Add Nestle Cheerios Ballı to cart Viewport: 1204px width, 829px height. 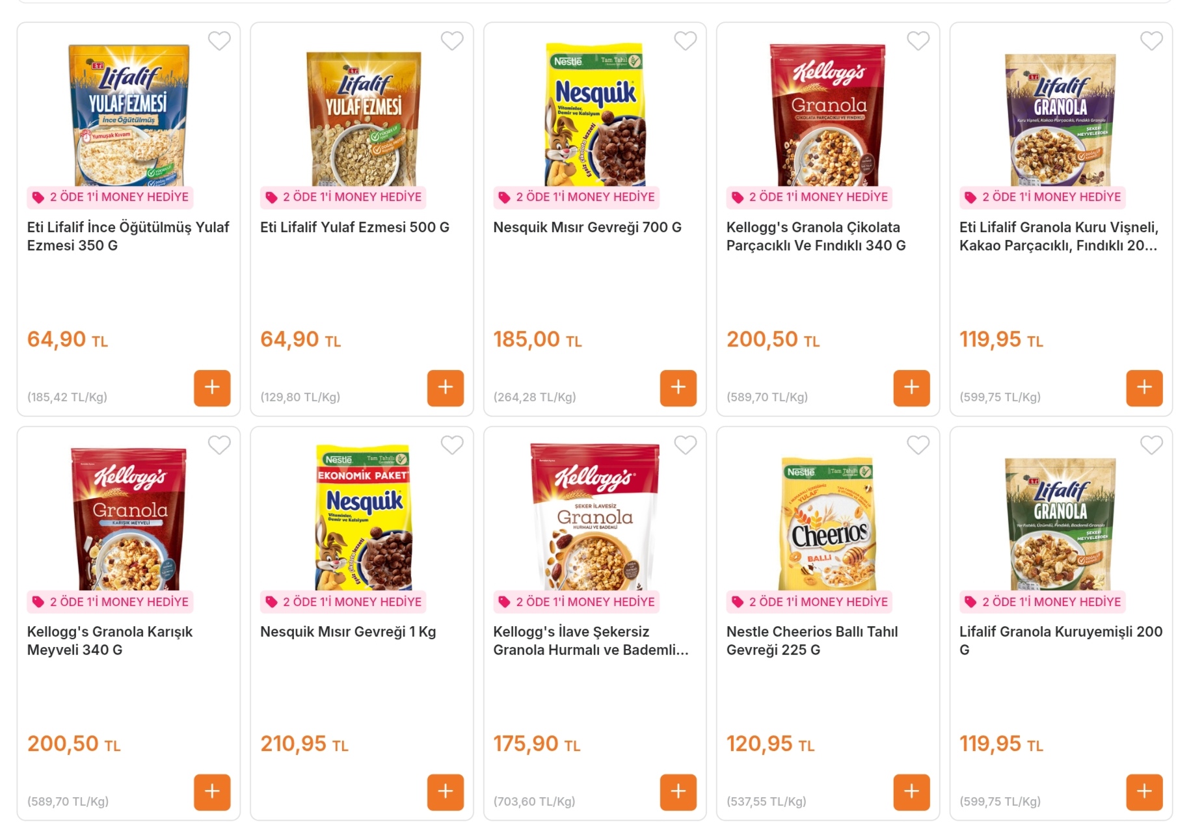[x=911, y=792]
